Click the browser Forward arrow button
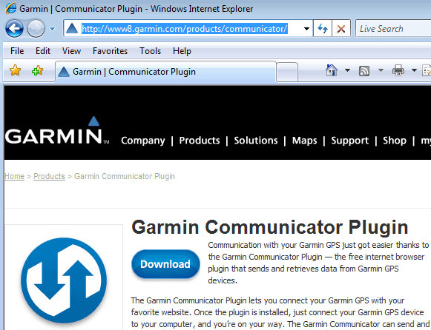 coord(36,28)
